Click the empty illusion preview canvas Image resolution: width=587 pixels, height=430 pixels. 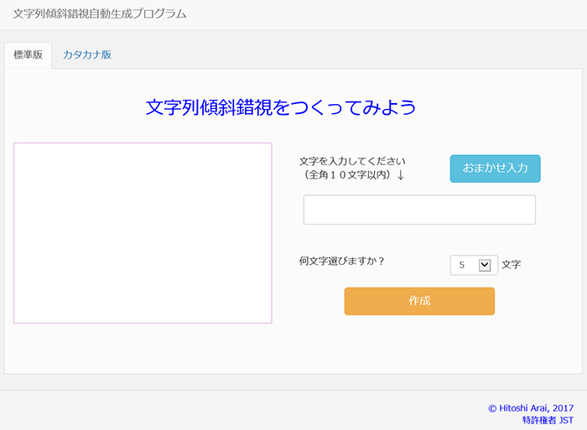point(143,233)
